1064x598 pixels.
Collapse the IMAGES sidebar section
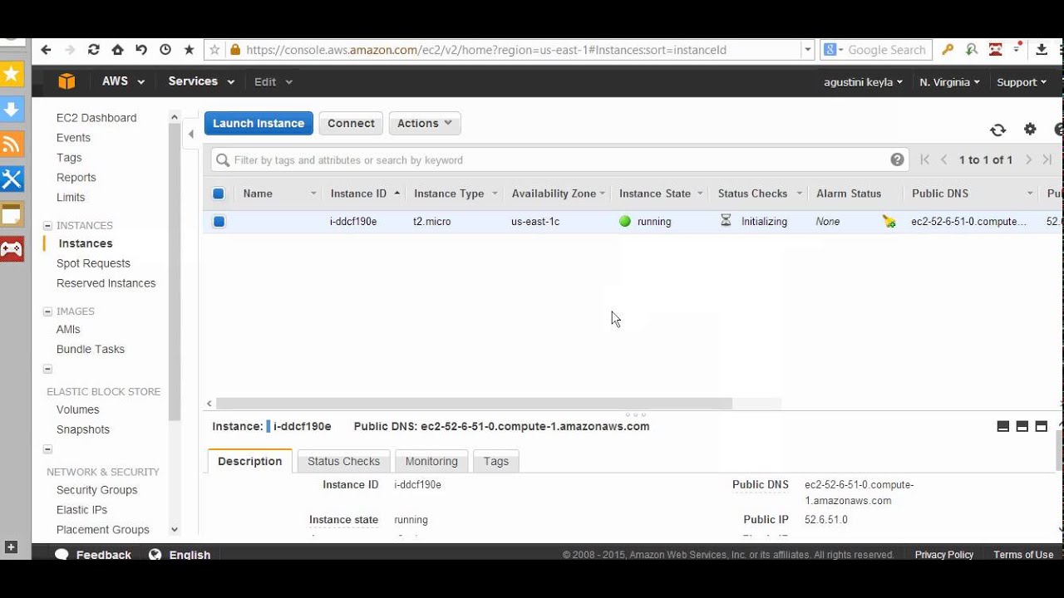click(x=47, y=311)
